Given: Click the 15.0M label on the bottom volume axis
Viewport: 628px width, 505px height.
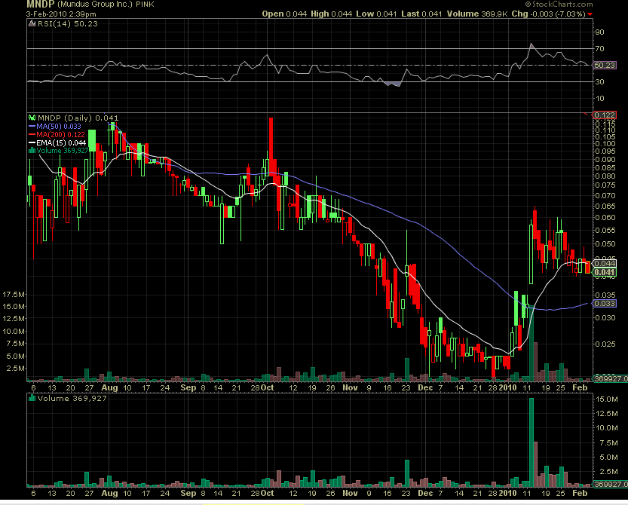Looking at the screenshot, I should coord(606,399).
